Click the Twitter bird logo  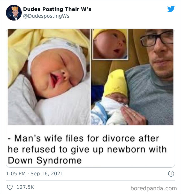[x=171, y=9]
